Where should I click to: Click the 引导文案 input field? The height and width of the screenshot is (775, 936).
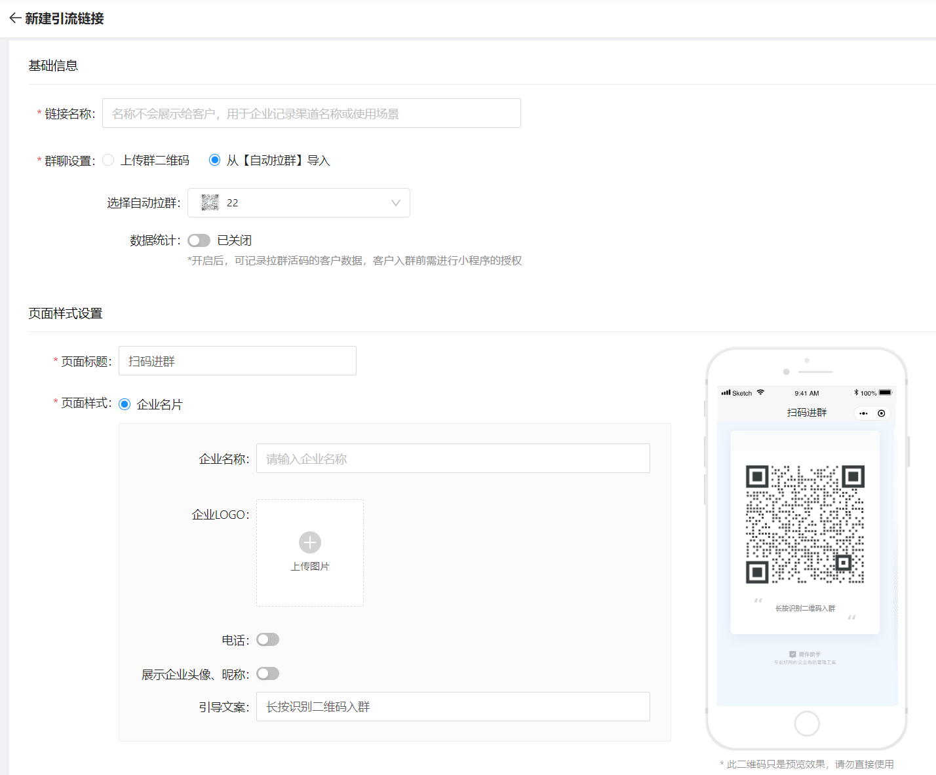point(453,707)
